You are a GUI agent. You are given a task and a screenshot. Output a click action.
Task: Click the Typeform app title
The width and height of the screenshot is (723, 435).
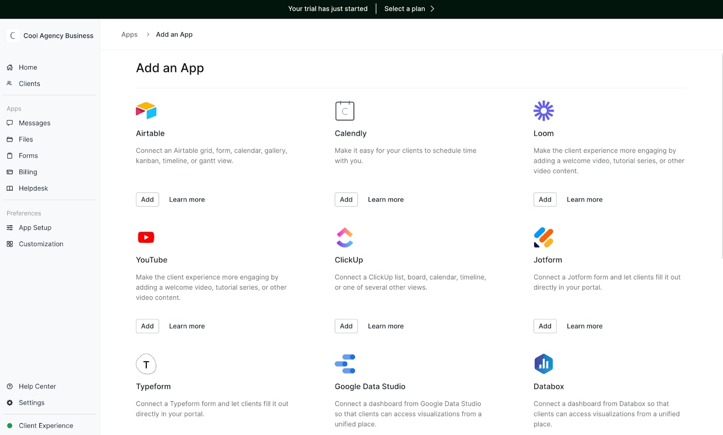tap(153, 387)
